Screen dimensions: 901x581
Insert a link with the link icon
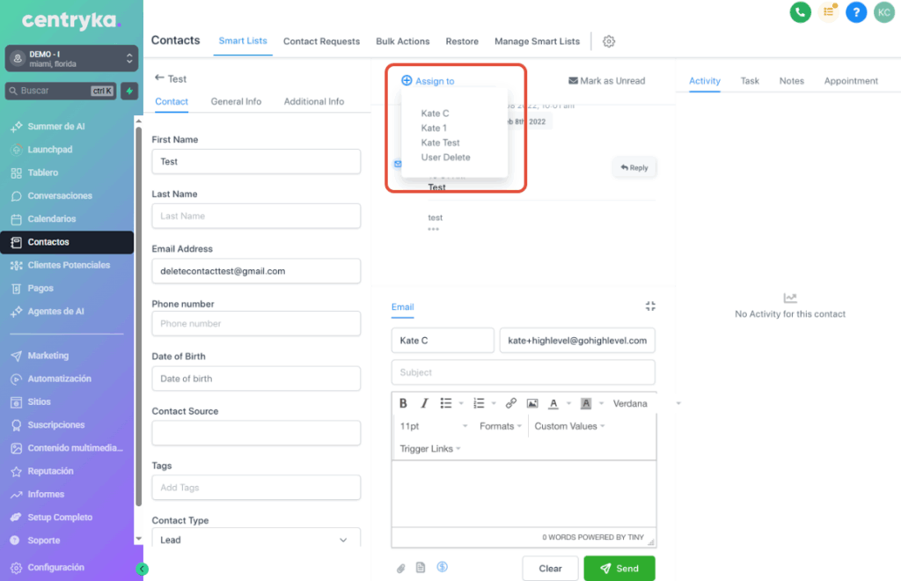pos(510,403)
